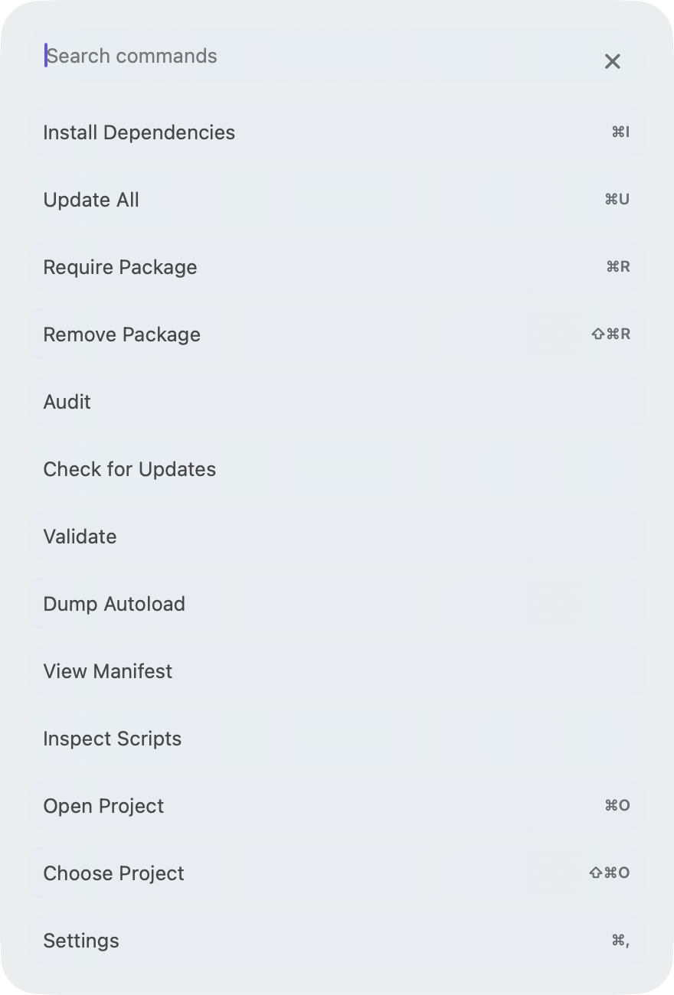This screenshot has height=995, width=674.
Task: Select Check for Updates
Action: tap(337, 469)
